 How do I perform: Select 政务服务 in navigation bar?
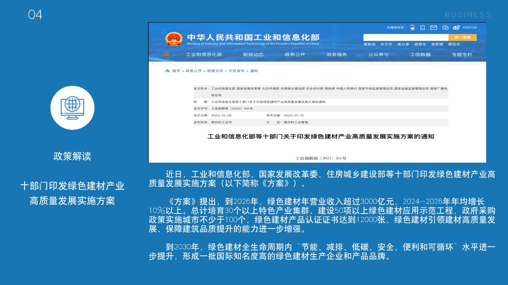[x=337, y=55]
